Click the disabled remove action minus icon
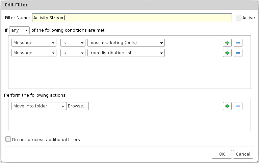259x163 pixels. pos(238,106)
